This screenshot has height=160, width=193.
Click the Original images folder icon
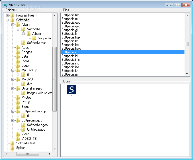(18, 88)
